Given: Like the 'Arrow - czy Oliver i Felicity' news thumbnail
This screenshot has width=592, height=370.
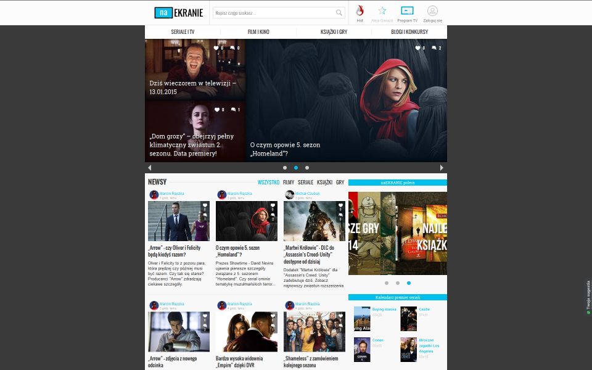Looking at the screenshot, I should 205,205.
